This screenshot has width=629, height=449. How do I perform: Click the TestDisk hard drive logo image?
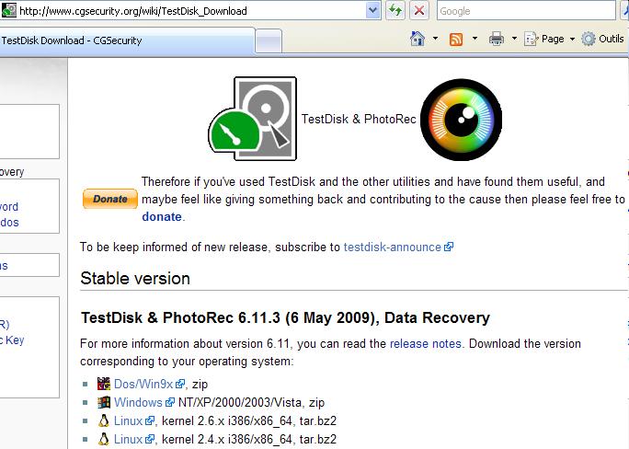pos(253,119)
